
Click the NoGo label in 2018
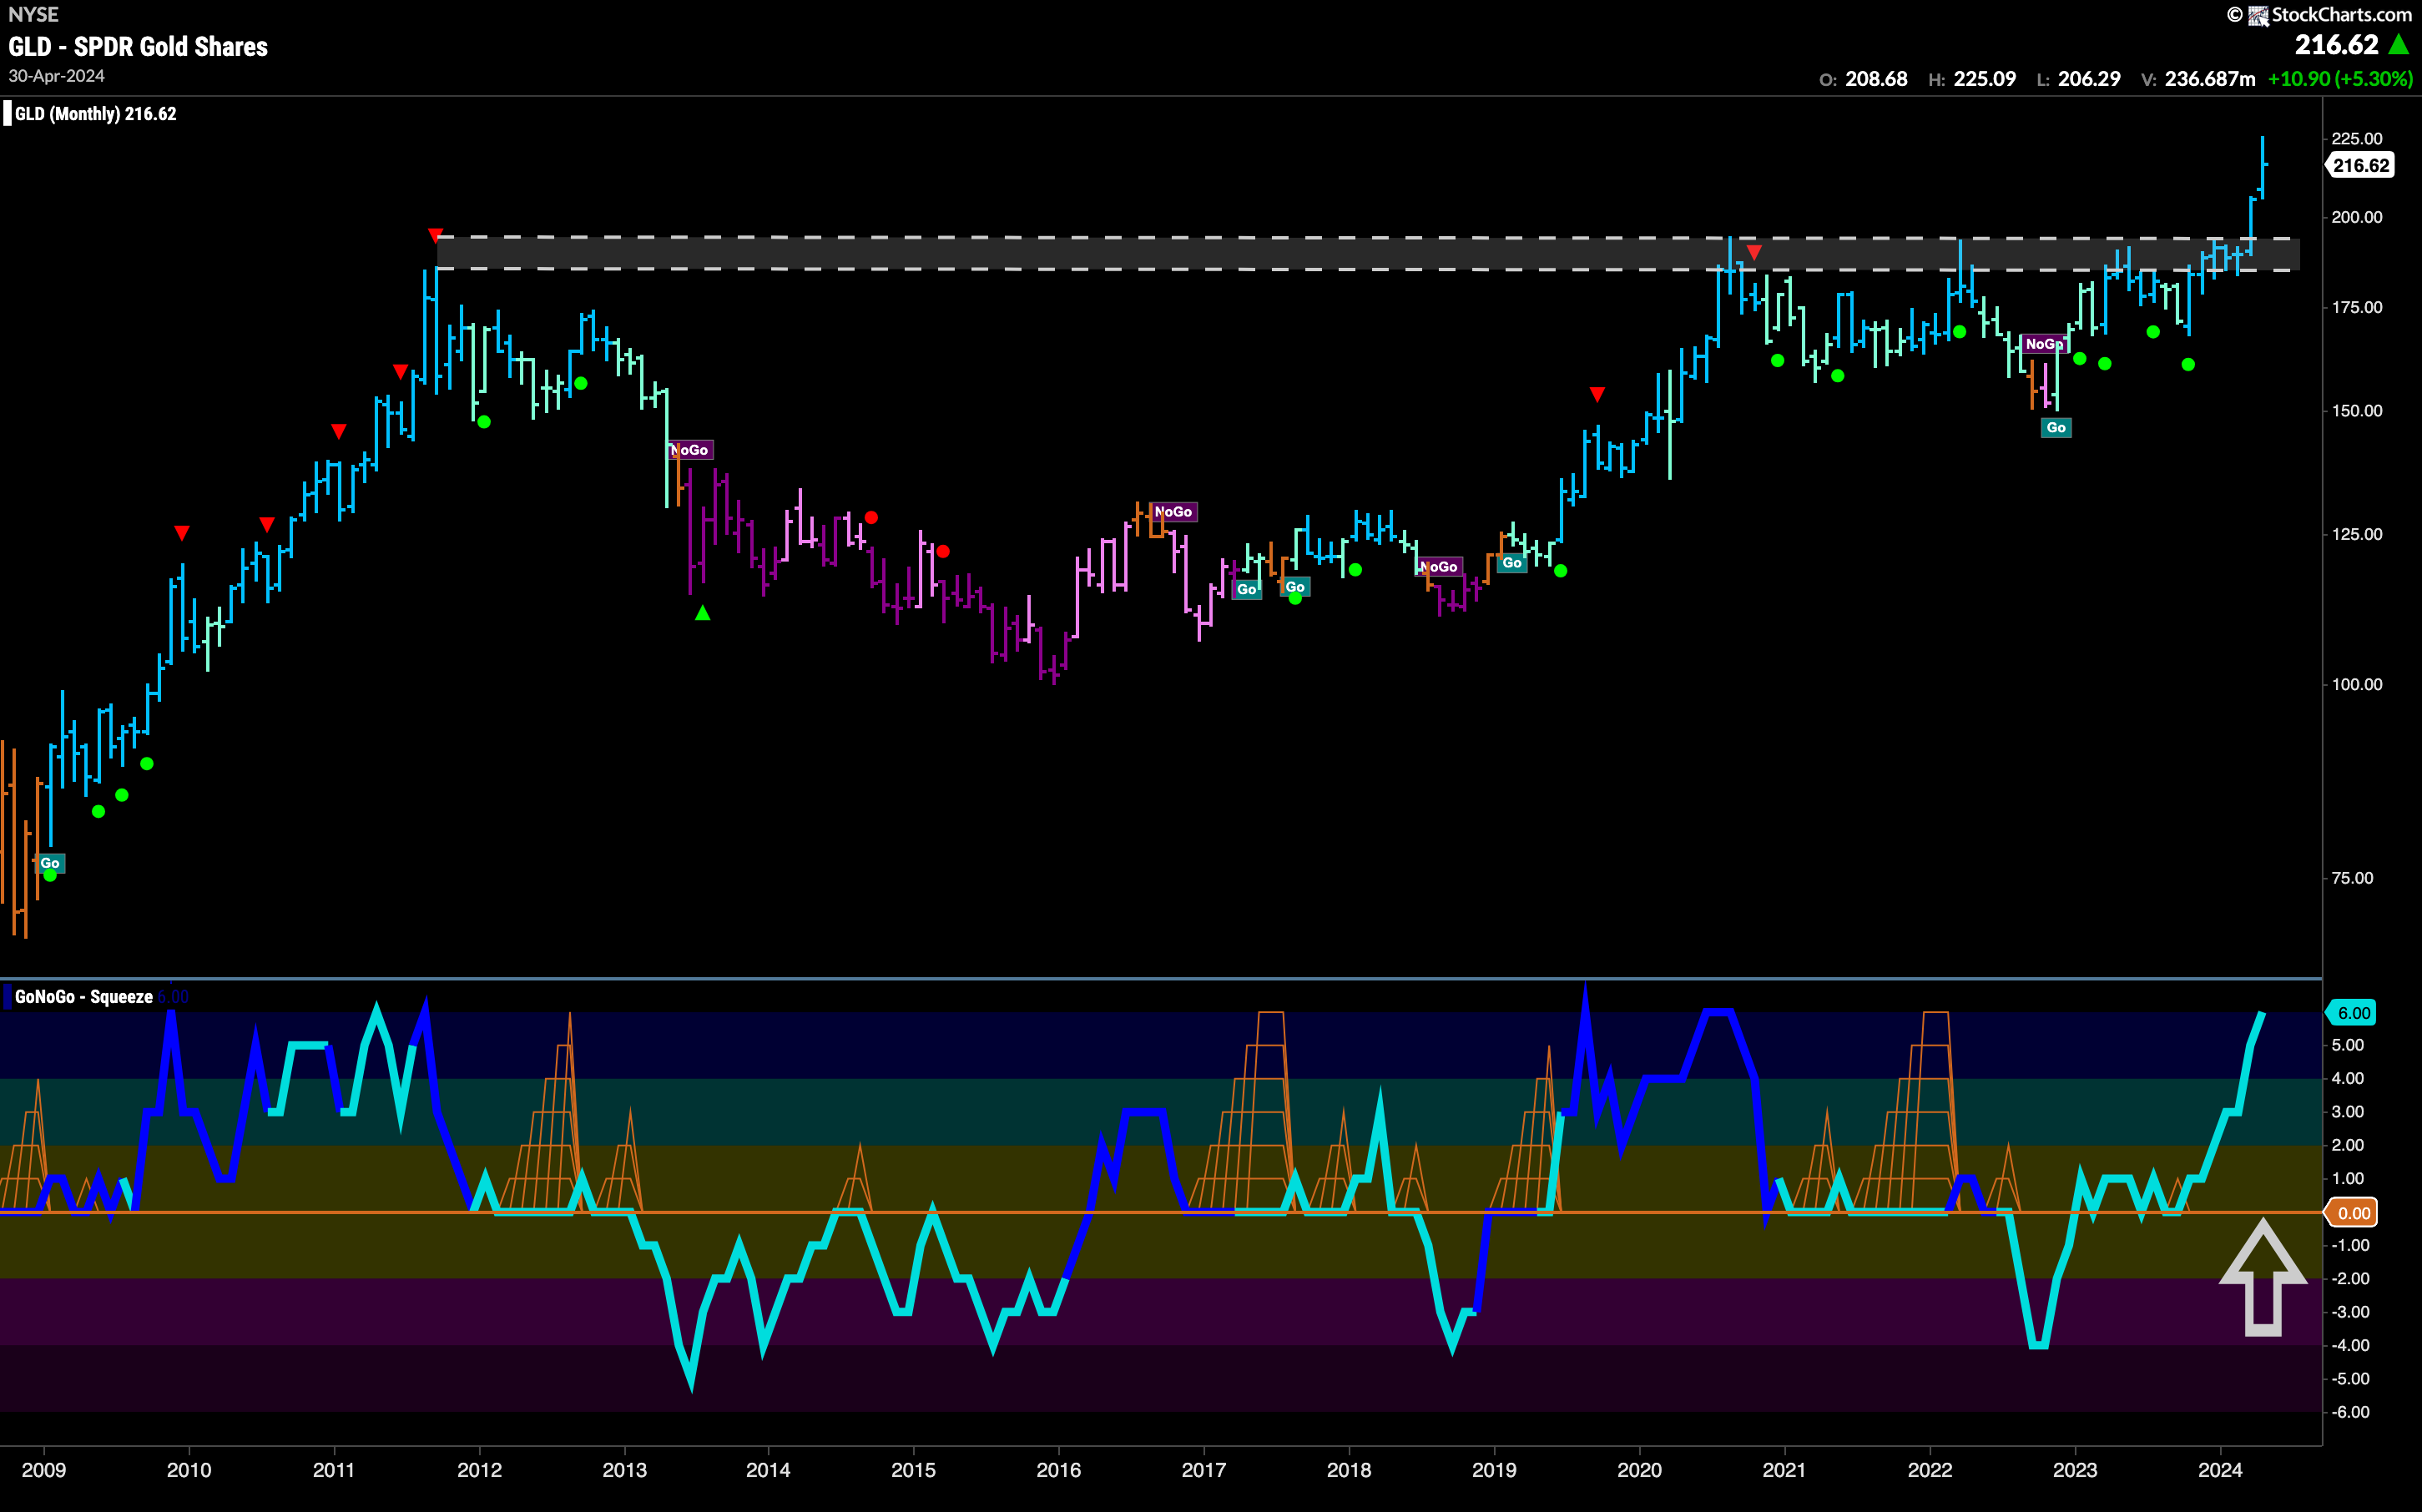1440,567
